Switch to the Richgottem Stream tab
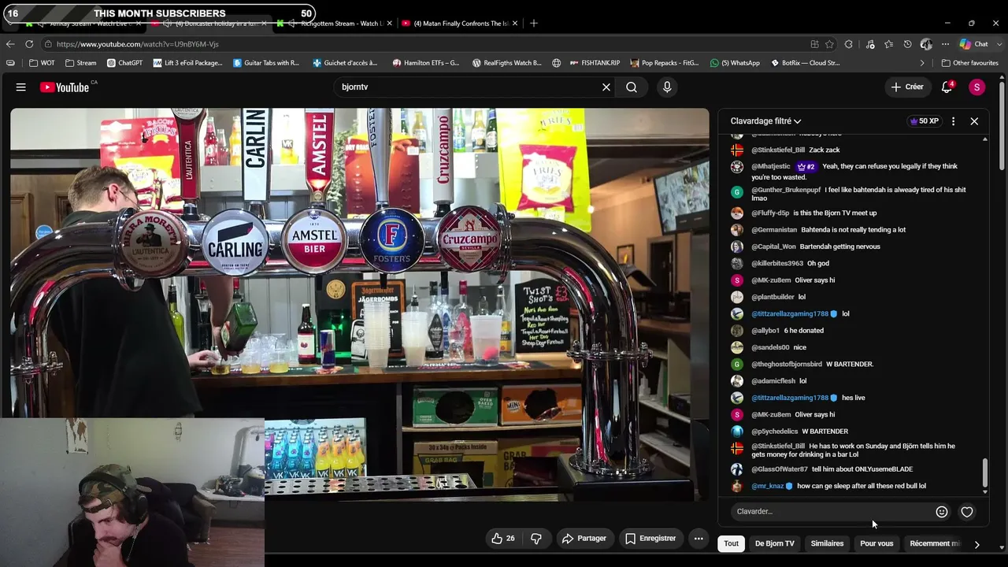The image size is (1008, 567). 336,24
